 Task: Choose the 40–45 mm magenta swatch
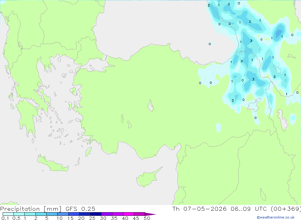129,214
